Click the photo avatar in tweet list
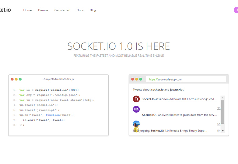 [136, 124]
